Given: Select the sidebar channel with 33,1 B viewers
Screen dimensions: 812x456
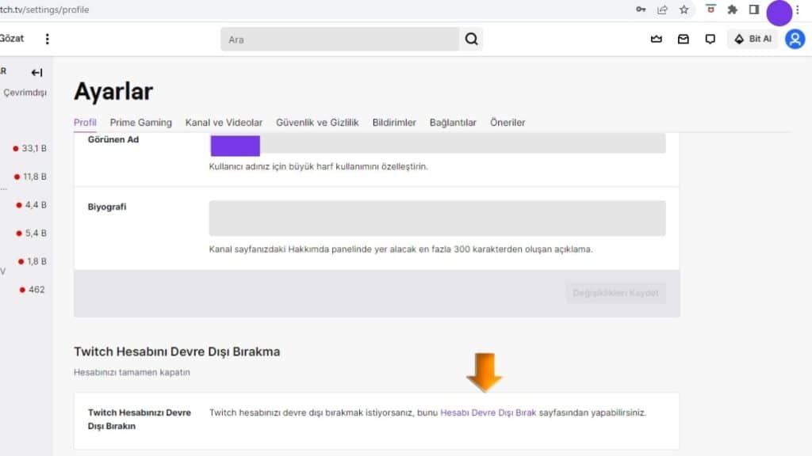Looking at the screenshot, I should pyautogui.click(x=29, y=148).
